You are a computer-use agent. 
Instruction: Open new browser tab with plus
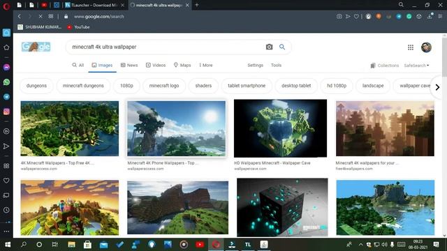click(197, 5)
